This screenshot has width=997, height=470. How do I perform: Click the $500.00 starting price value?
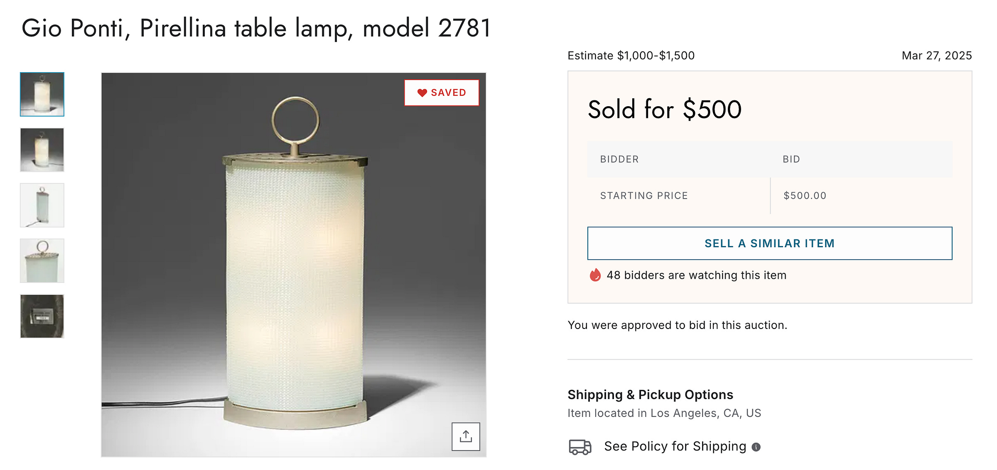click(x=805, y=196)
